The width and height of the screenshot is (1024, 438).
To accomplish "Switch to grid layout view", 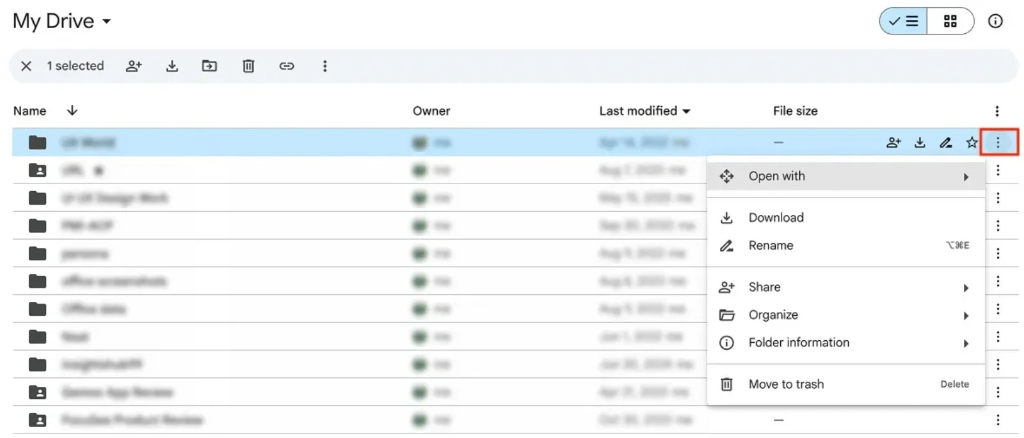I will coord(950,21).
